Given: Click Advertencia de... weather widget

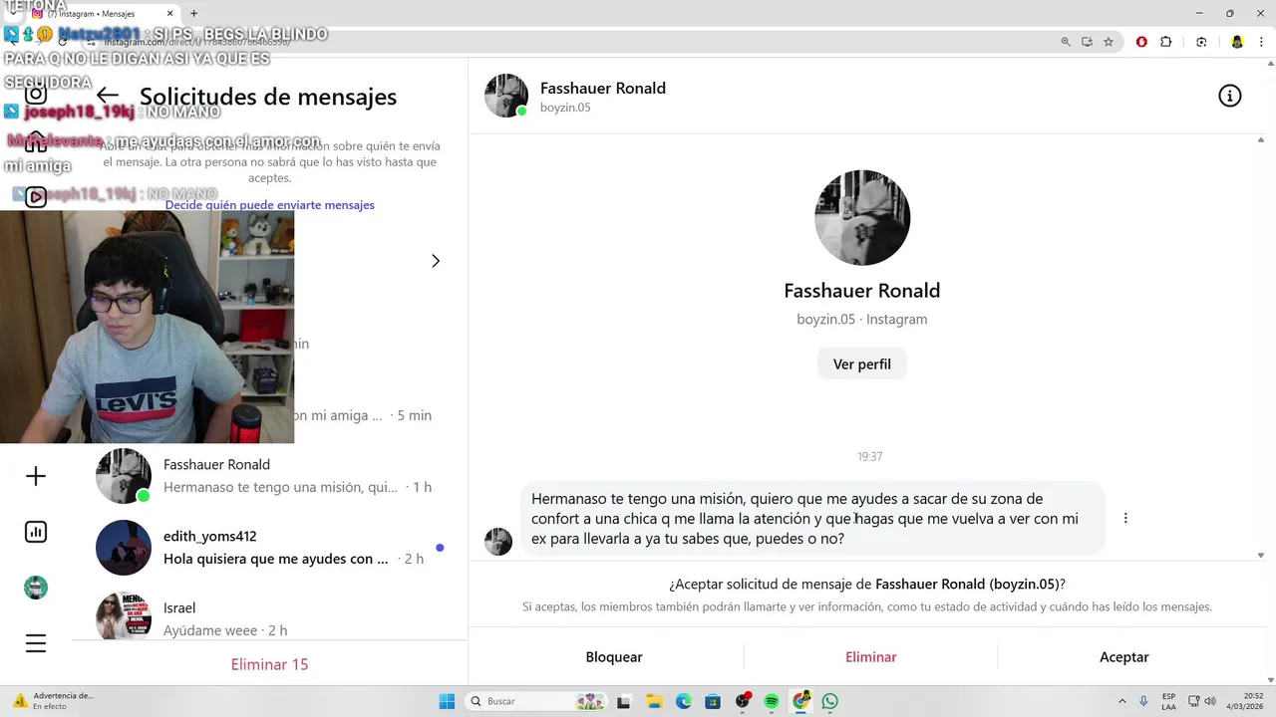Looking at the screenshot, I should pos(54,701).
